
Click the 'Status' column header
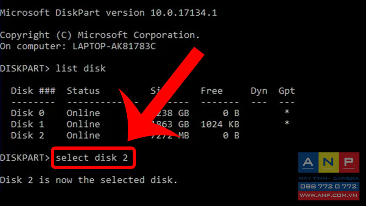coord(83,91)
